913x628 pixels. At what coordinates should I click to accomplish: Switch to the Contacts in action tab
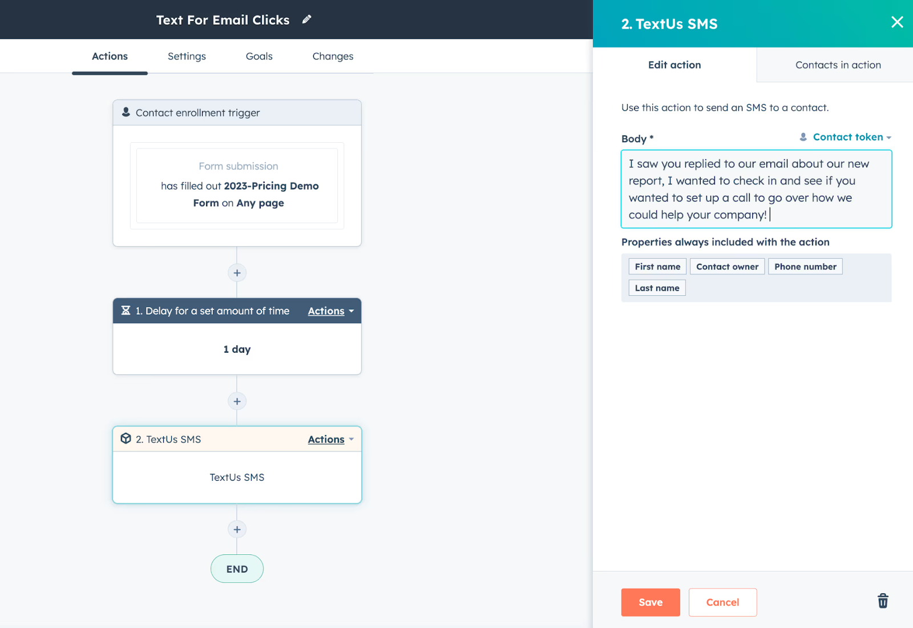838,65
